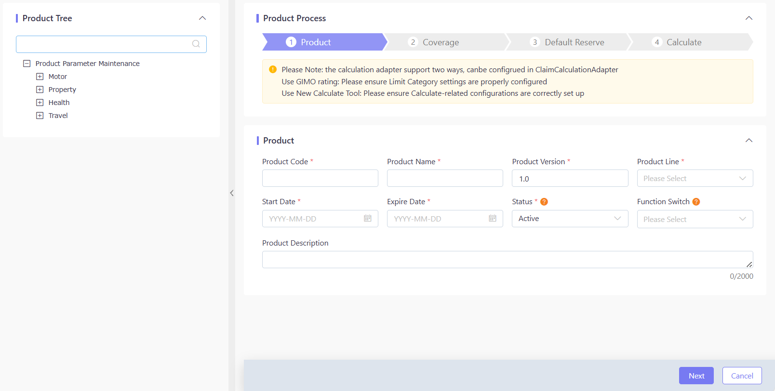Go to step 2 Coverage
The height and width of the screenshot is (391, 775).
click(447, 42)
